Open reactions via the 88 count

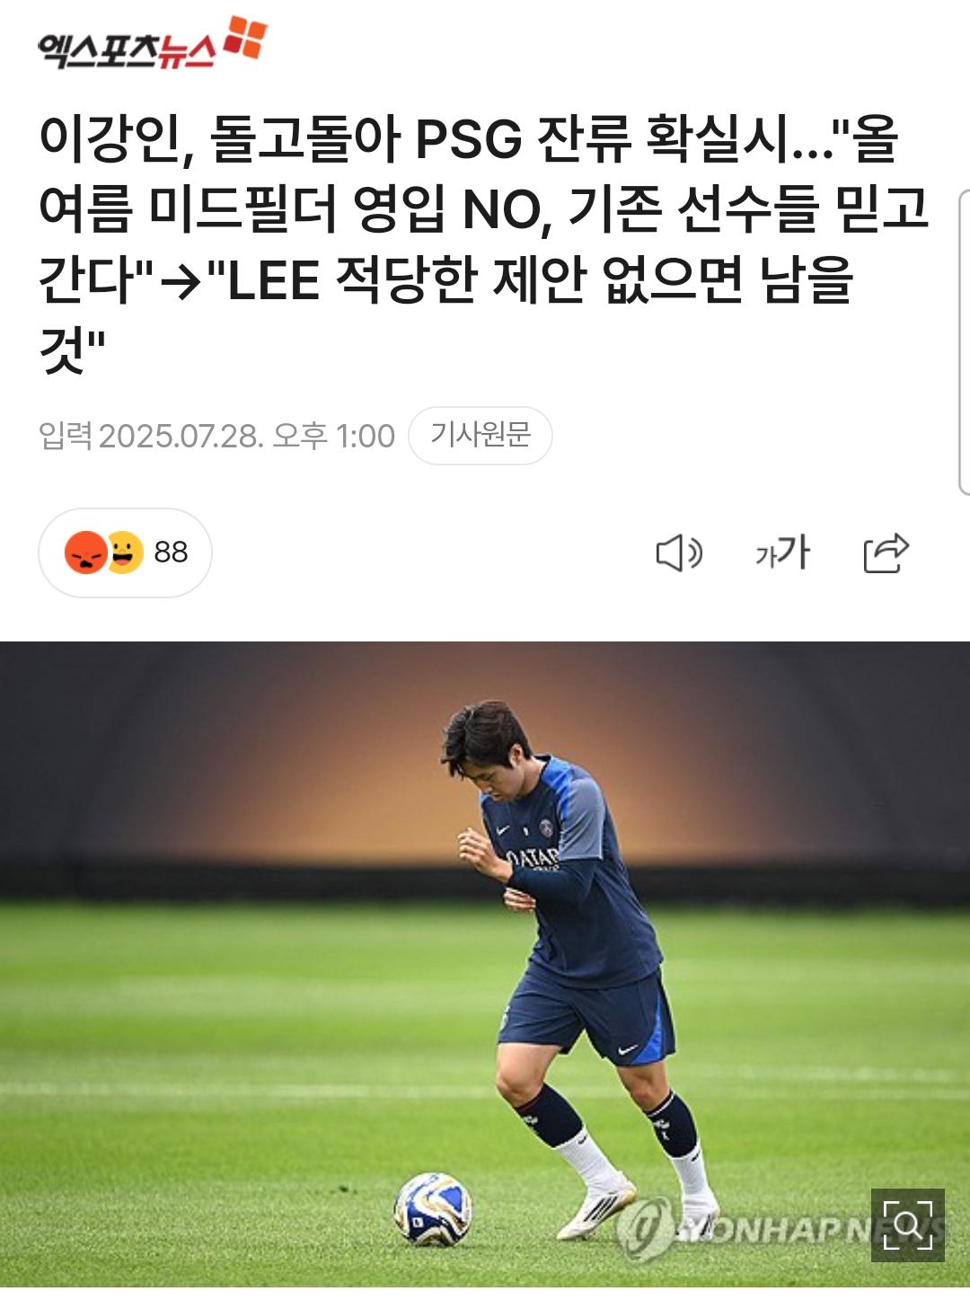[x=171, y=552]
